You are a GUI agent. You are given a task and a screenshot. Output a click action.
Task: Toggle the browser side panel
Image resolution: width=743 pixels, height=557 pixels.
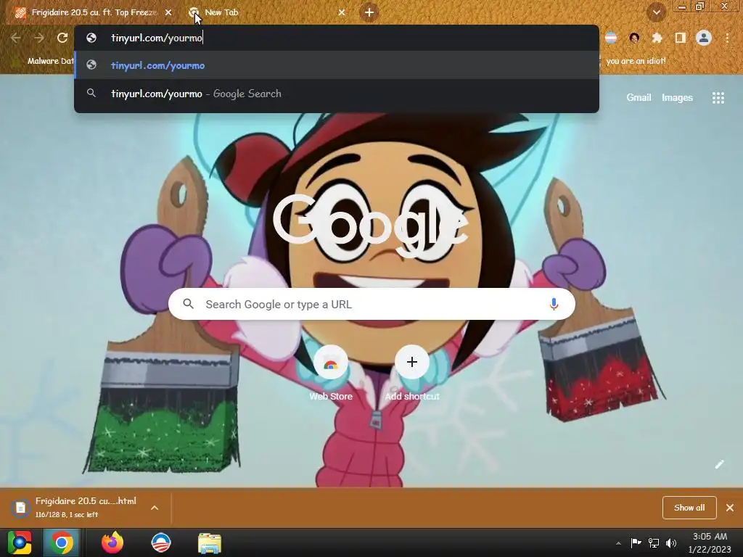(681, 38)
